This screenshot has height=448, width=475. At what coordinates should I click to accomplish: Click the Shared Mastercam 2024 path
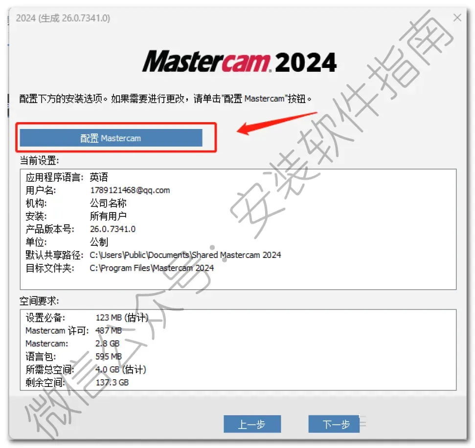(x=185, y=255)
